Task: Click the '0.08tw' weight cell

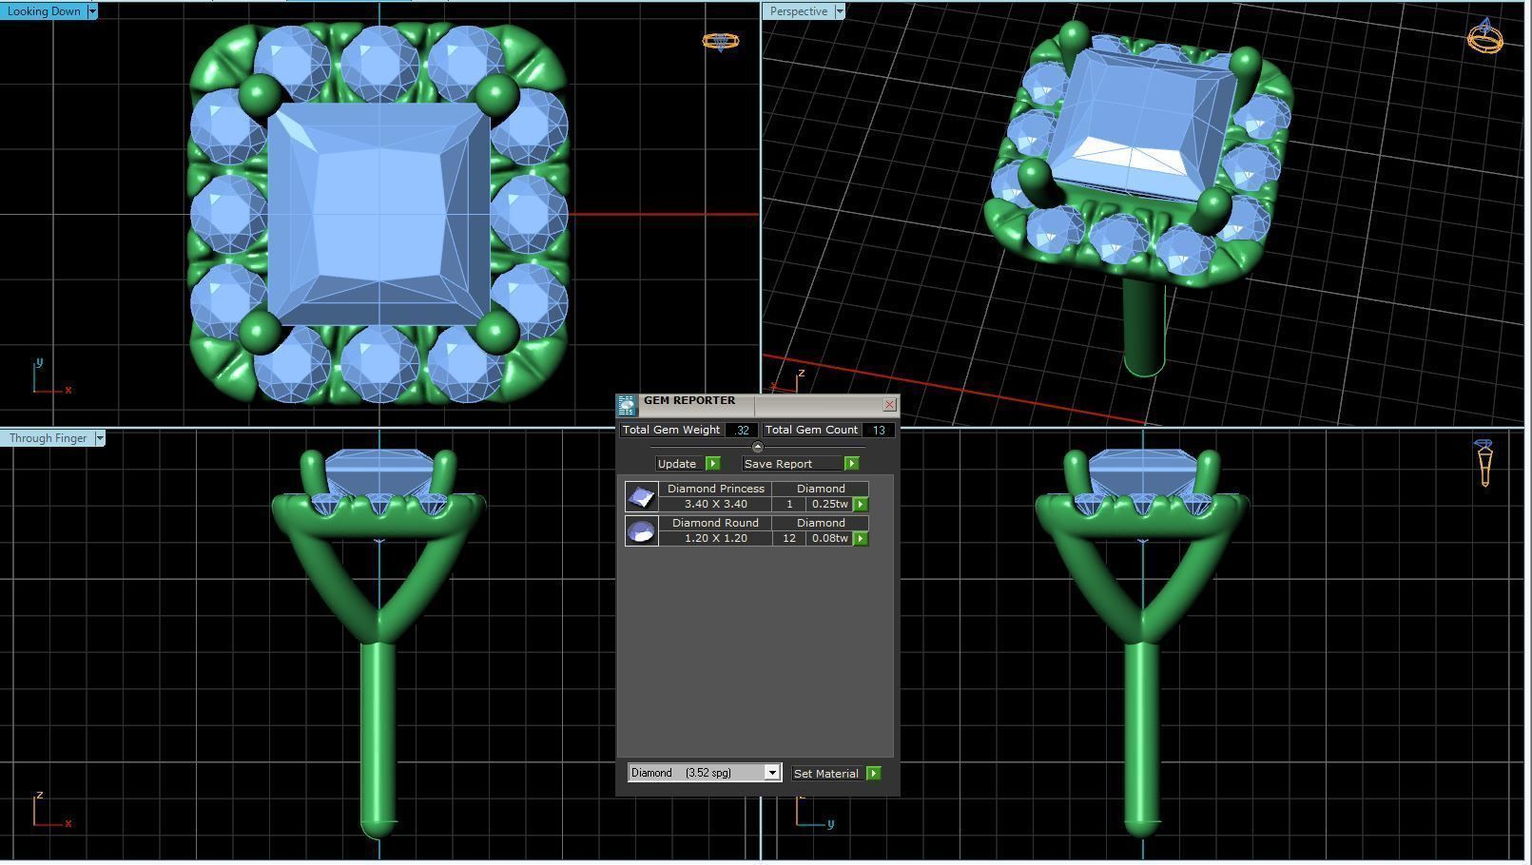Action: (x=830, y=539)
